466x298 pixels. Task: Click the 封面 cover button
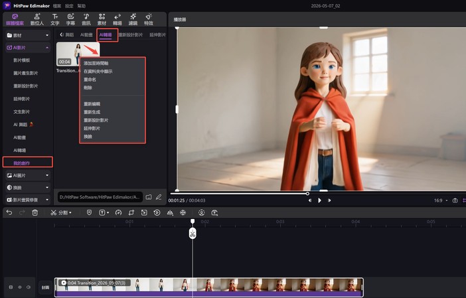[45, 287]
